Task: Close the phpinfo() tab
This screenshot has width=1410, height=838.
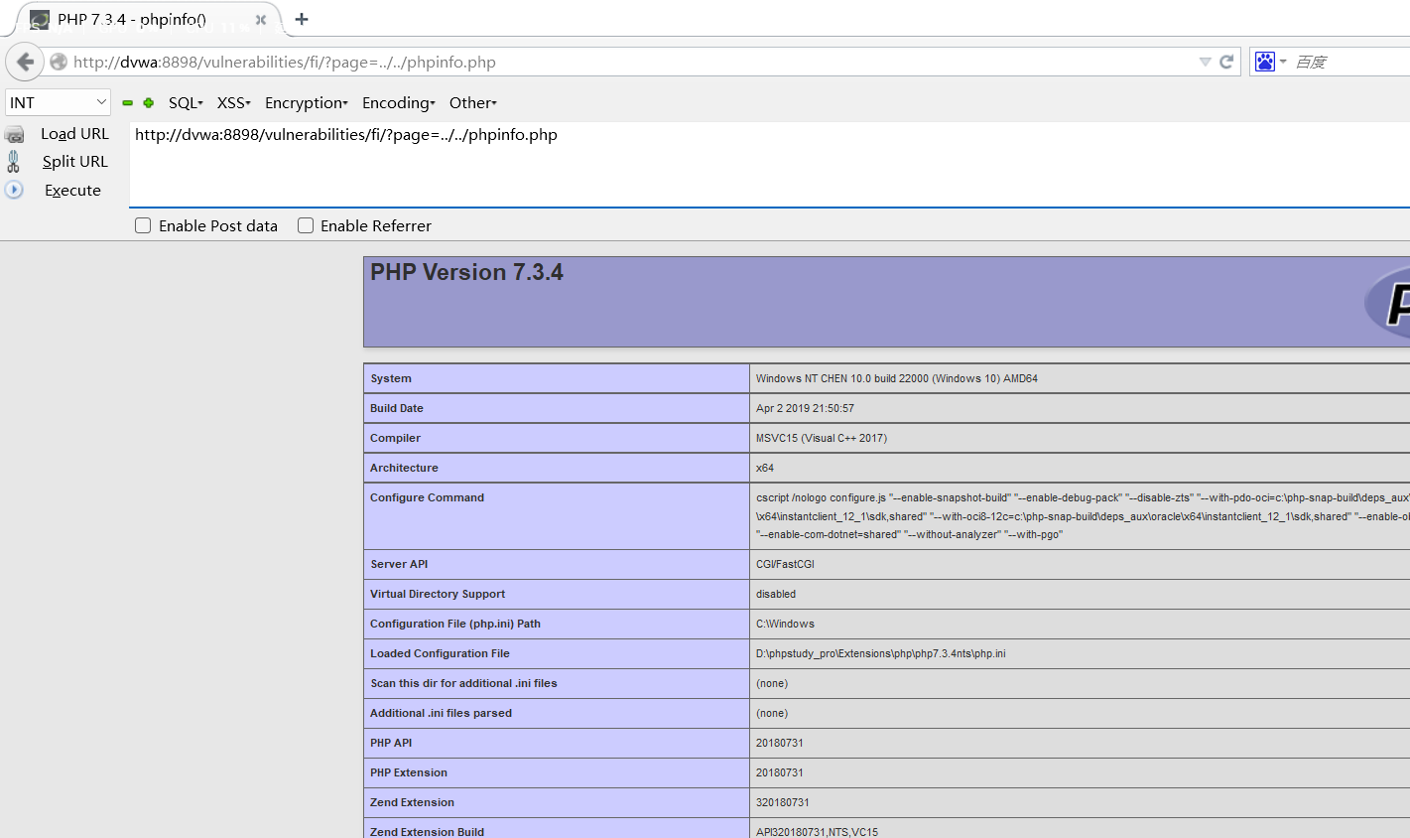Action: pos(261,19)
